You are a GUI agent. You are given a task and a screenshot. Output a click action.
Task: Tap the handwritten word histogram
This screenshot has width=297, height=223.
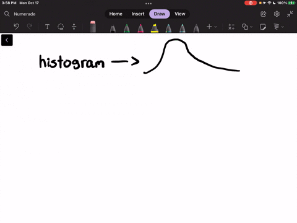click(72, 62)
